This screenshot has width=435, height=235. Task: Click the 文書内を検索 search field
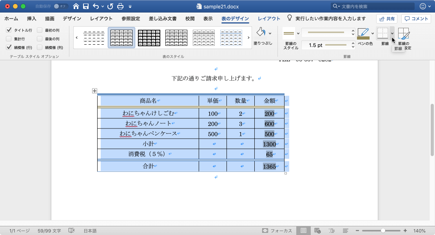[x=372, y=6]
